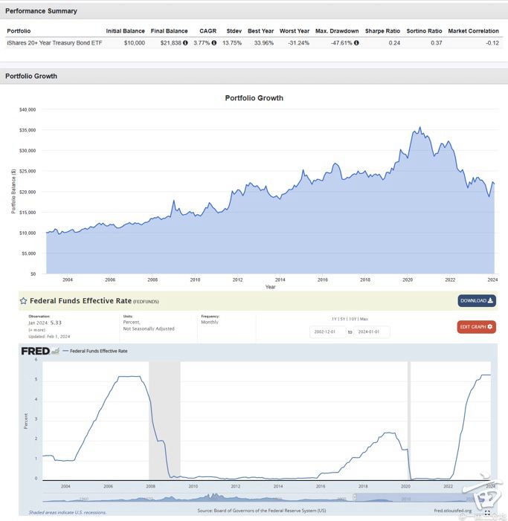
Task: Star the Federal Funds Effective Rate series
Action: [23, 301]
